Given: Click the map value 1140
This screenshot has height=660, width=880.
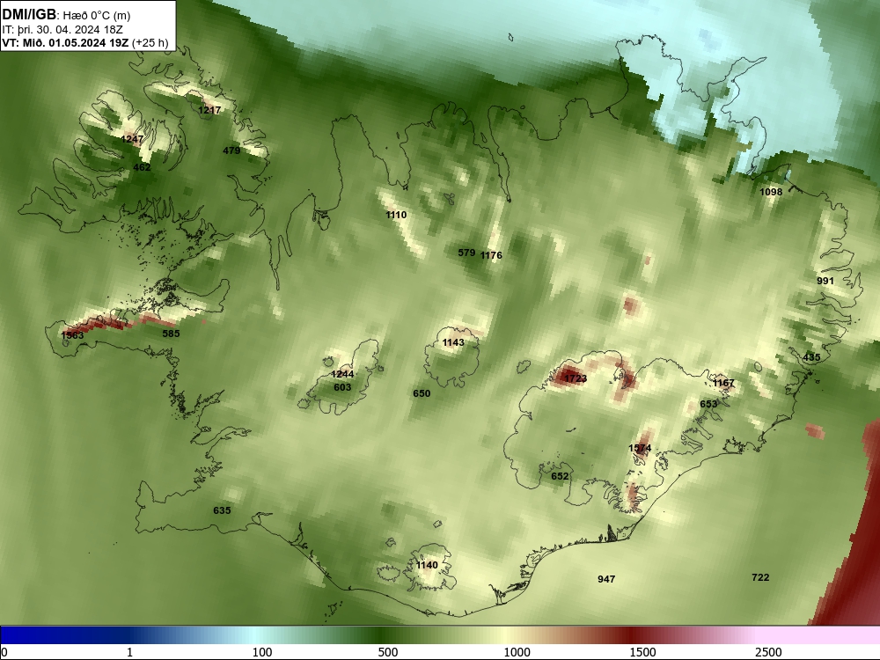Looking at the screenshot, I should pos(427,565).
